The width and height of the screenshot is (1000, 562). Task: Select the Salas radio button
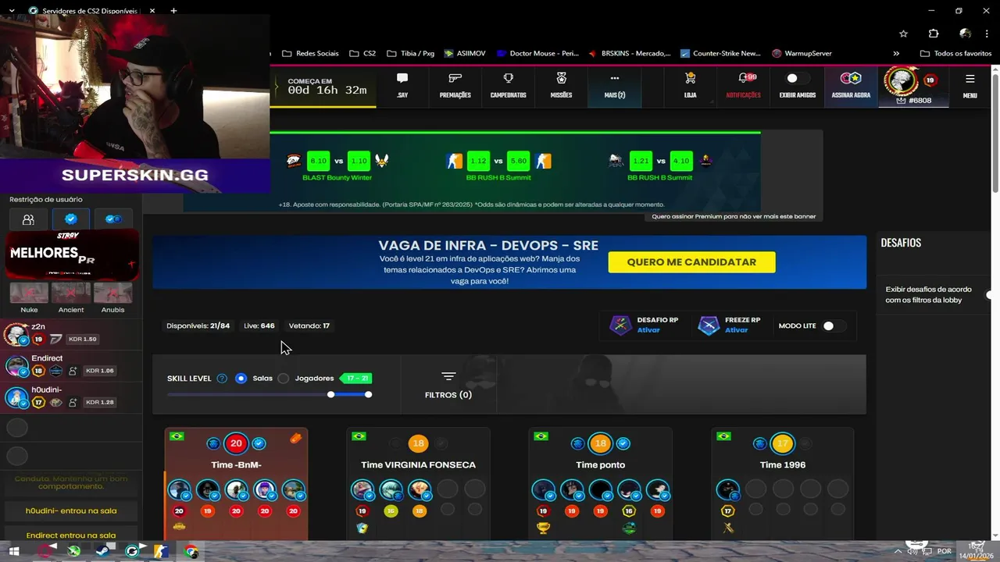tap(241, 379)
